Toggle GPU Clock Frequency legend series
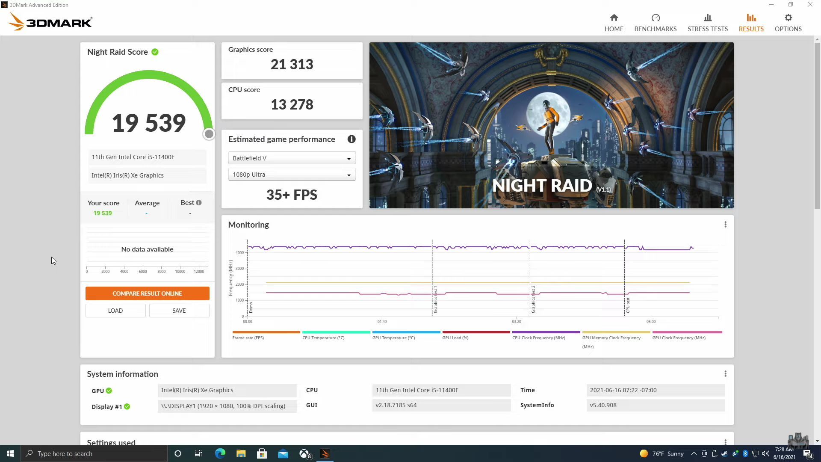 [x=687, y=335]
